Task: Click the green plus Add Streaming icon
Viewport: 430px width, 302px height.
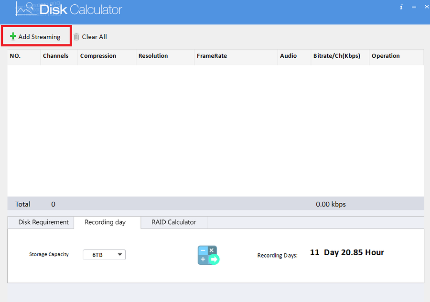Action: [x=13, y=36]
